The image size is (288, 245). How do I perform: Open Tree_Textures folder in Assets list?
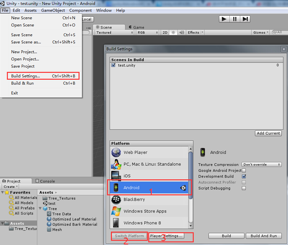click(x=59, y=198)
